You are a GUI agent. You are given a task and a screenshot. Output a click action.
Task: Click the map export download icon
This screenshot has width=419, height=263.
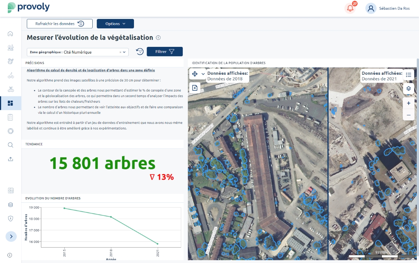195,87
